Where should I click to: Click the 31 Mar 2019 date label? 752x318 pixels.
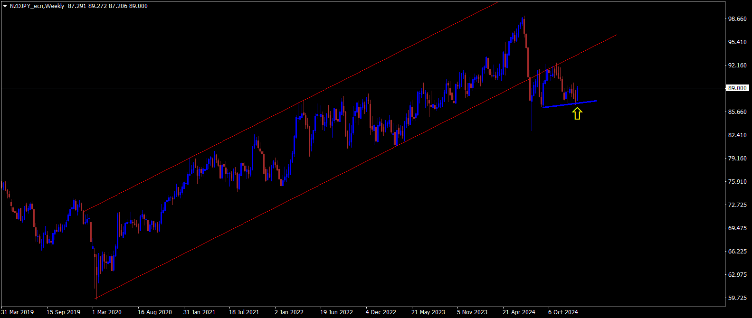click(x=18, y=312)
